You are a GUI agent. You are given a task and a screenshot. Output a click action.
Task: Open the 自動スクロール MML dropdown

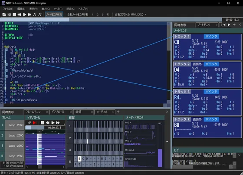tap(130, 15)
